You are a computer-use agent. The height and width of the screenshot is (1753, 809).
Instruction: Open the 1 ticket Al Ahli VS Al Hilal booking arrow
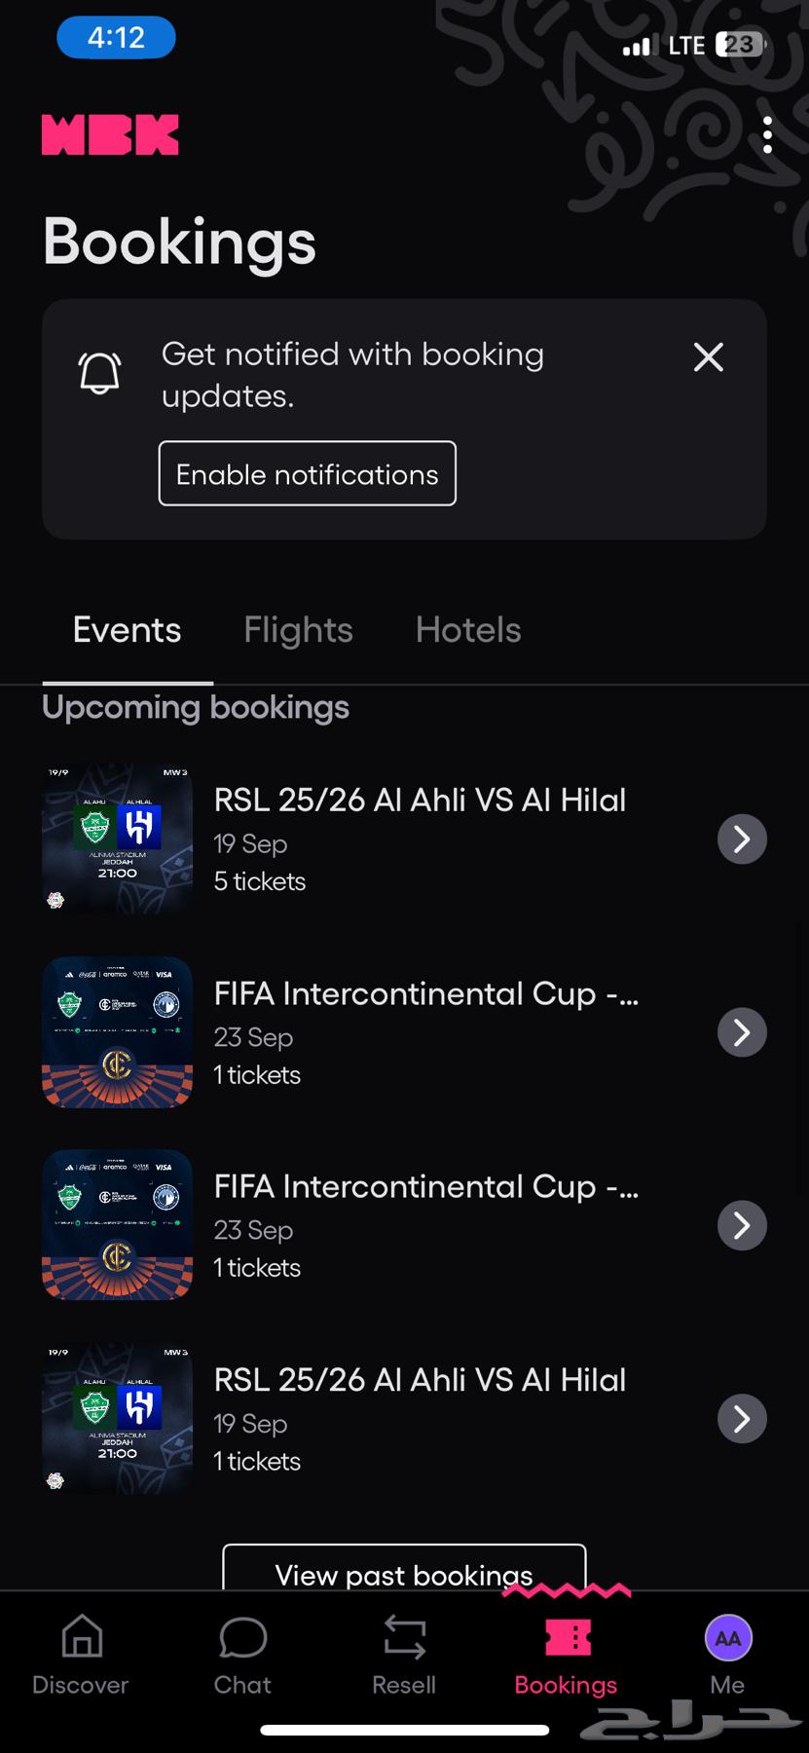point(742,1419)
